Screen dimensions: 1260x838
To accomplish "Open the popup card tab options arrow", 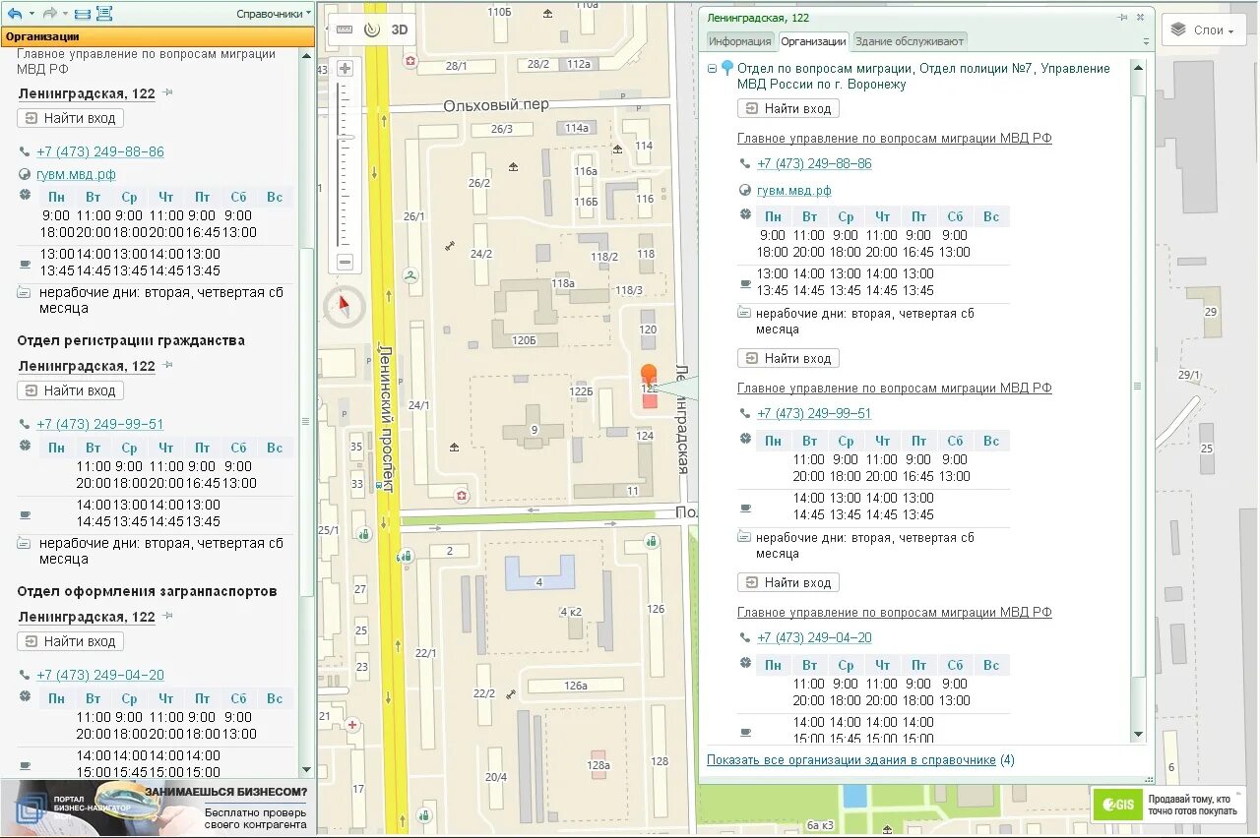I will 1146,42.
